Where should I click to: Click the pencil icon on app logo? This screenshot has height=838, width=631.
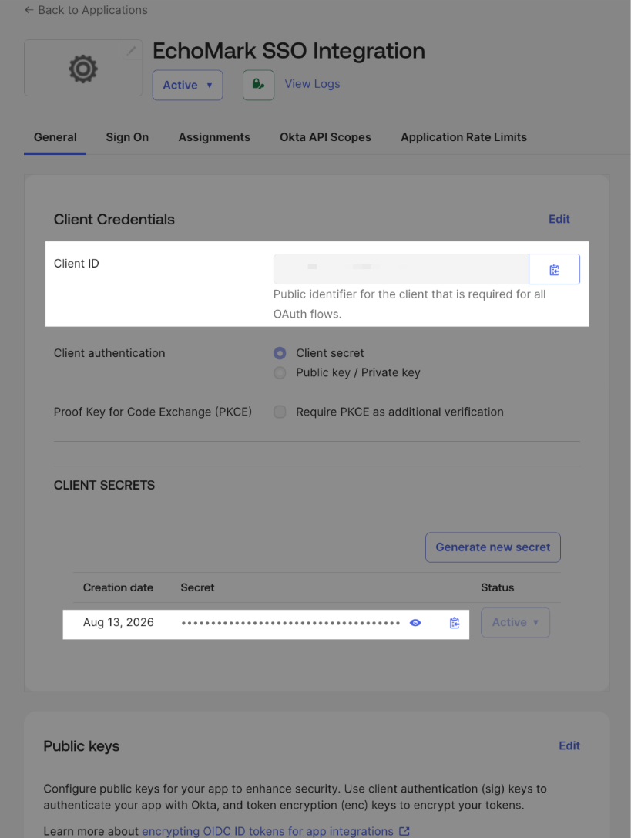point(132,51)
